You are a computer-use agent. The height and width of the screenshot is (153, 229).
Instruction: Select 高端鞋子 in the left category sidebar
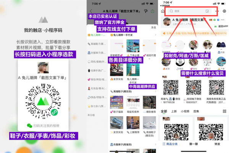(97, 44)
